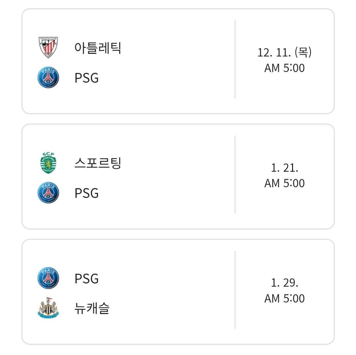Tap the PSG name below 아틀레틱
The image size is (356, 355).
point(87,78)
